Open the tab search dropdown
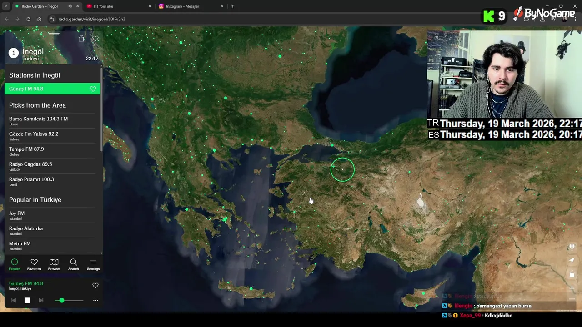Image resolution: width=582 pixels, height=327 pixels. click(6, 6)
